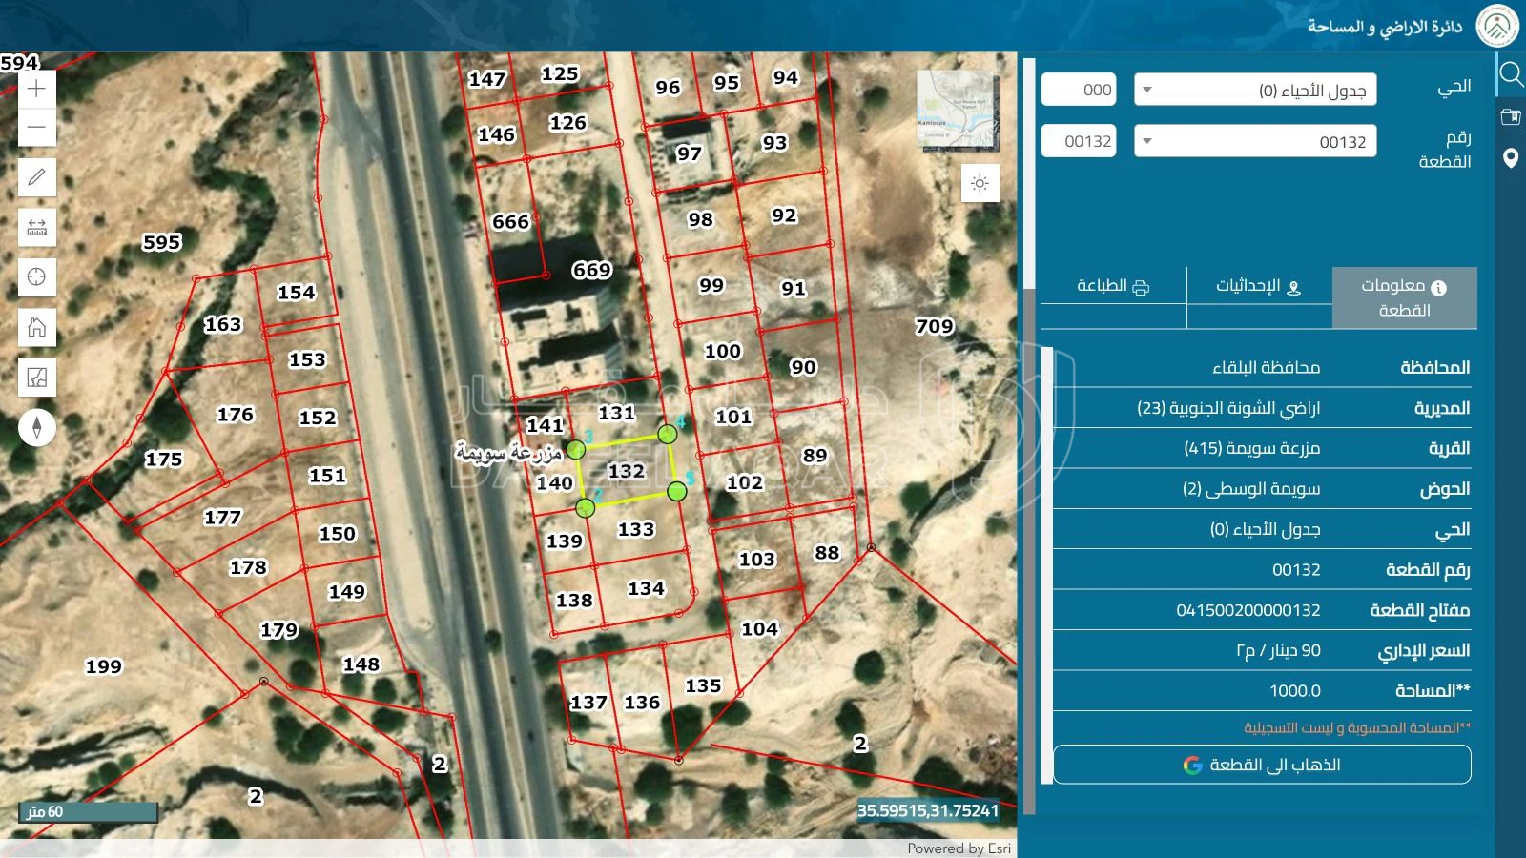Select parcel 666 on the map
Screen dimensions: 1526x858
(510, 222)
